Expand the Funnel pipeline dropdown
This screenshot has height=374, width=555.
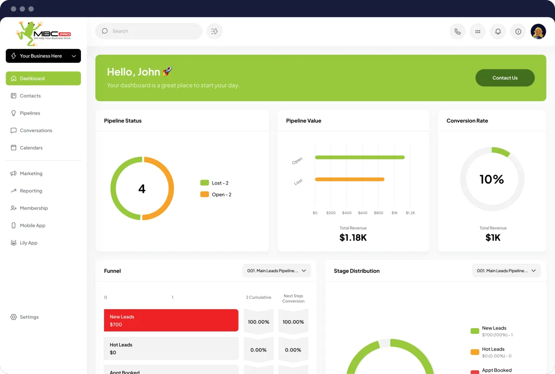click(x=277, y=271)
